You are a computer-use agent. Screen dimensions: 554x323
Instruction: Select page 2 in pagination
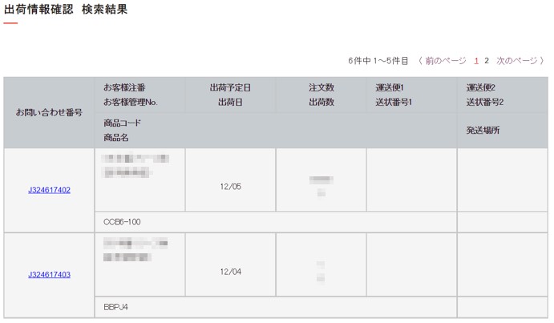tap(487, 61)
